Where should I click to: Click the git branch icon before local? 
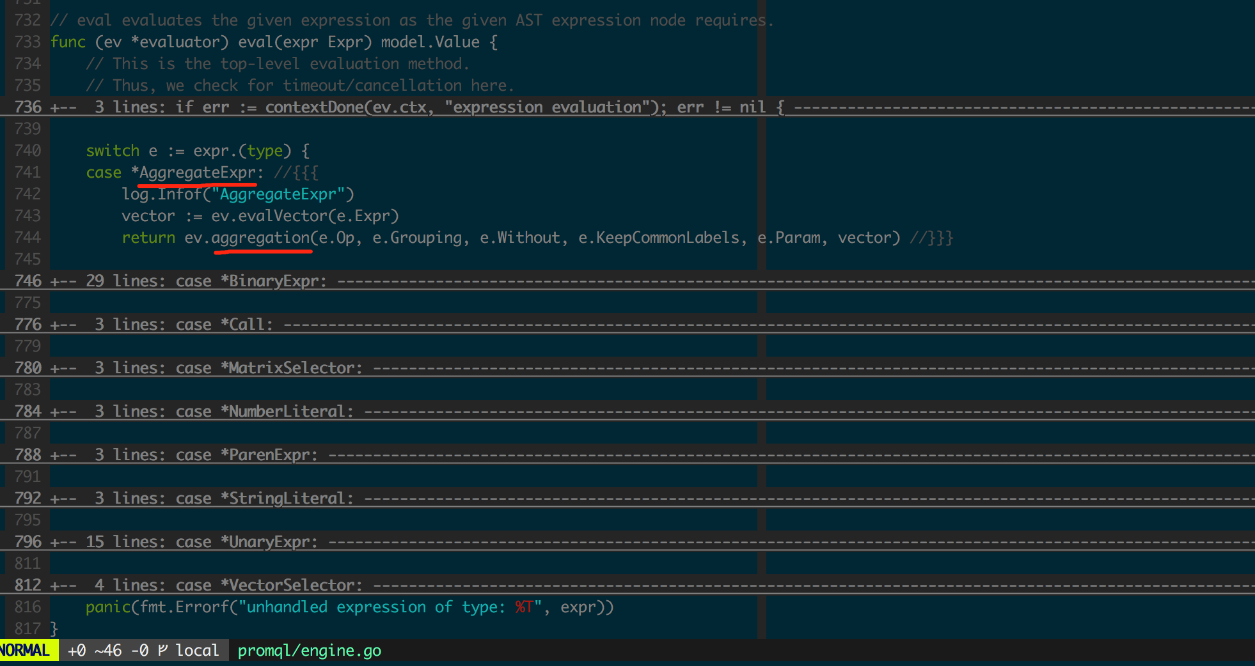click(x=163, y=651)
